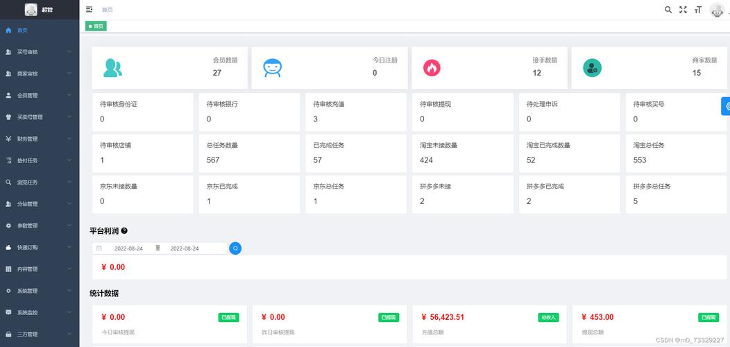Open the user avatar in top right
This screenshot has height=347, width=730.
coord(717,10)
